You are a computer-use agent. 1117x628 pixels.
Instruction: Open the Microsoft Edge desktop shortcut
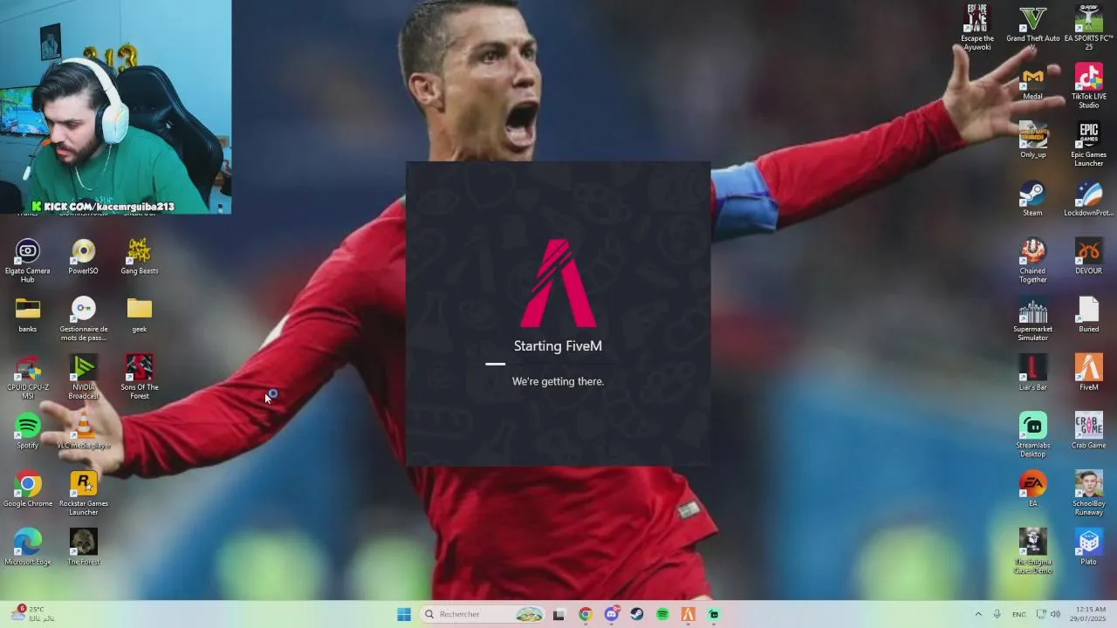(28, 547)
